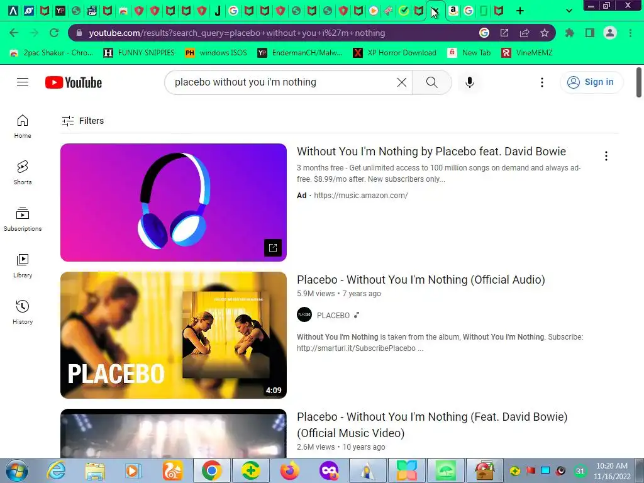Viewport: 644px width, 483px height.
Task: Open PLACEBO channel avatar
Action: click(x=304, y=314)
